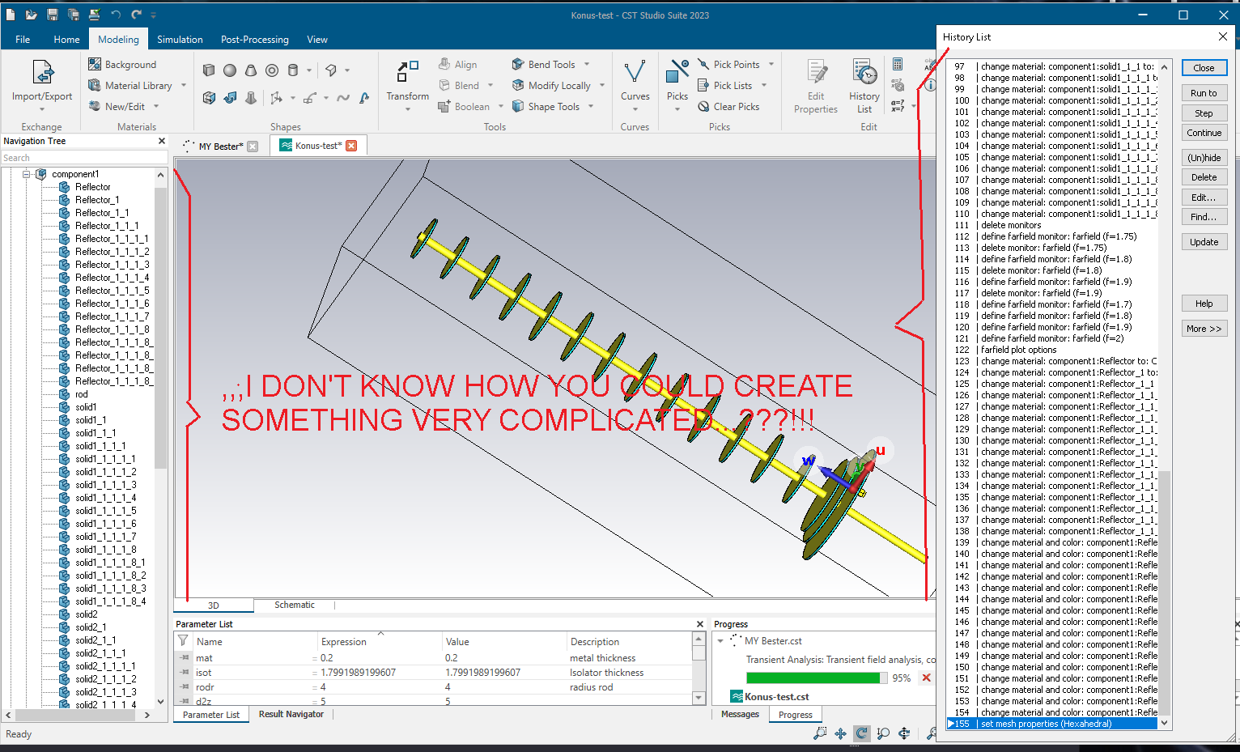Click the More >> button
The height and width of the screenshot is (752, 1240).
pos(1204,329)
